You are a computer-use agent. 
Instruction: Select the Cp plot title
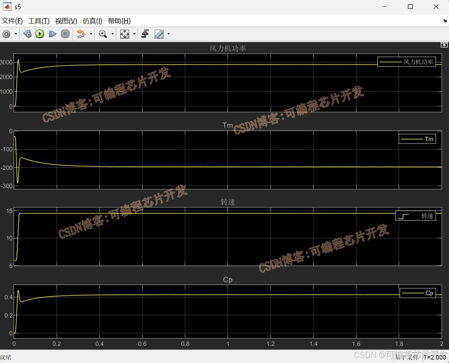(x=228, y=280)
